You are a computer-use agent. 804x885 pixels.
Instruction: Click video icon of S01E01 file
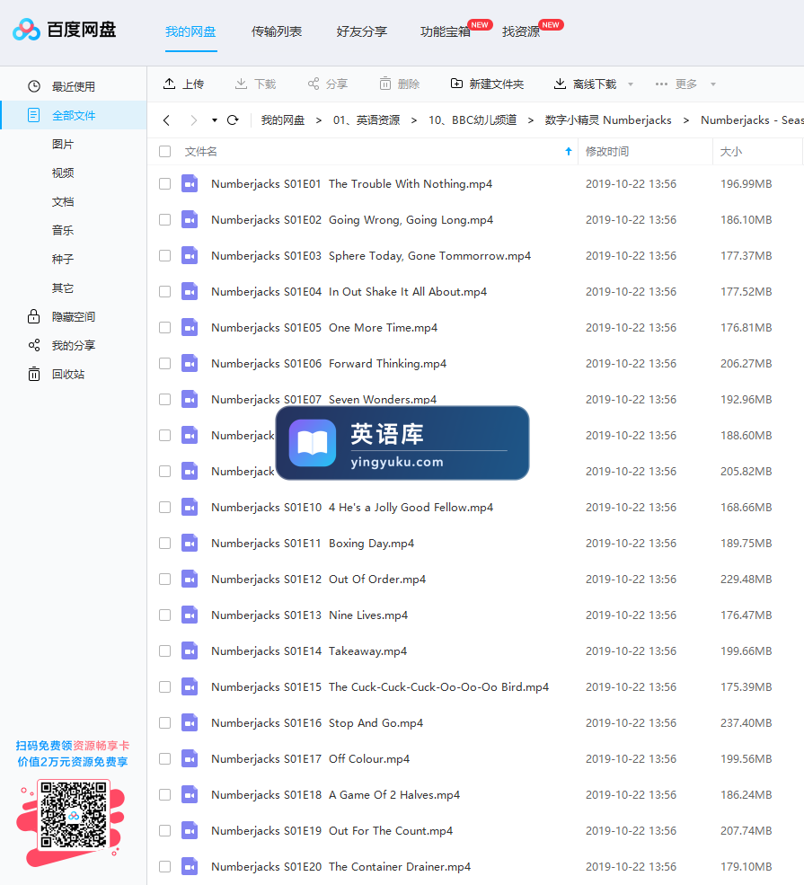(x=190, y=183)
